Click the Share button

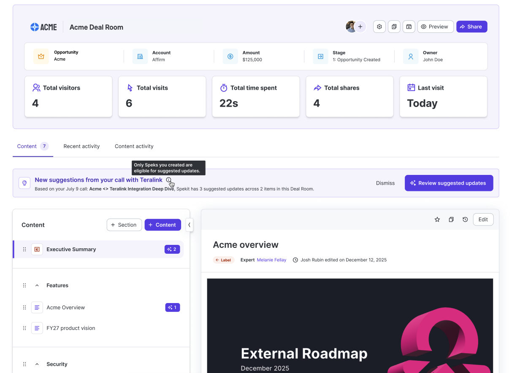(472, 27)
